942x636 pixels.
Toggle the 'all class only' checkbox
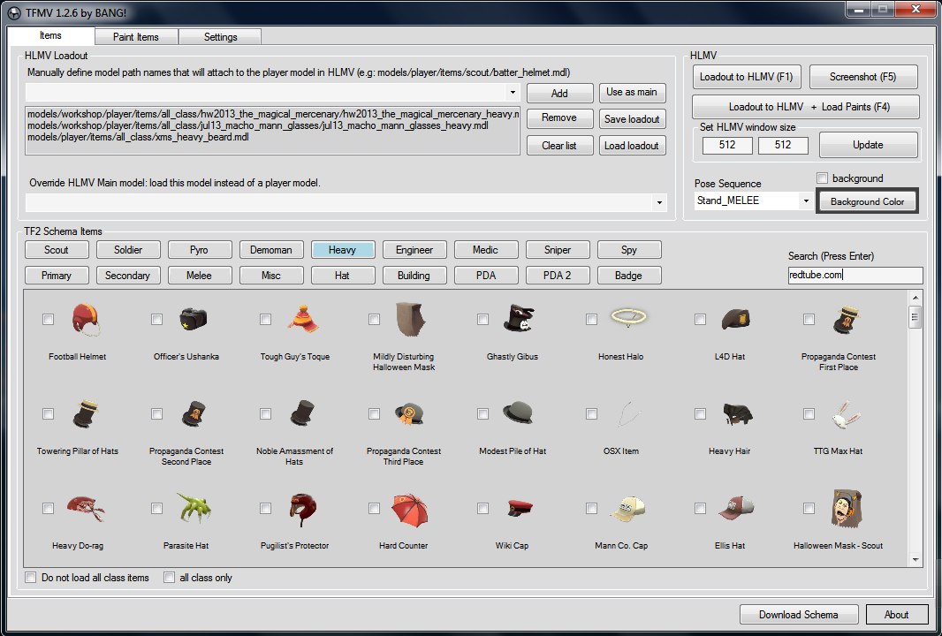tap(170, 577)
